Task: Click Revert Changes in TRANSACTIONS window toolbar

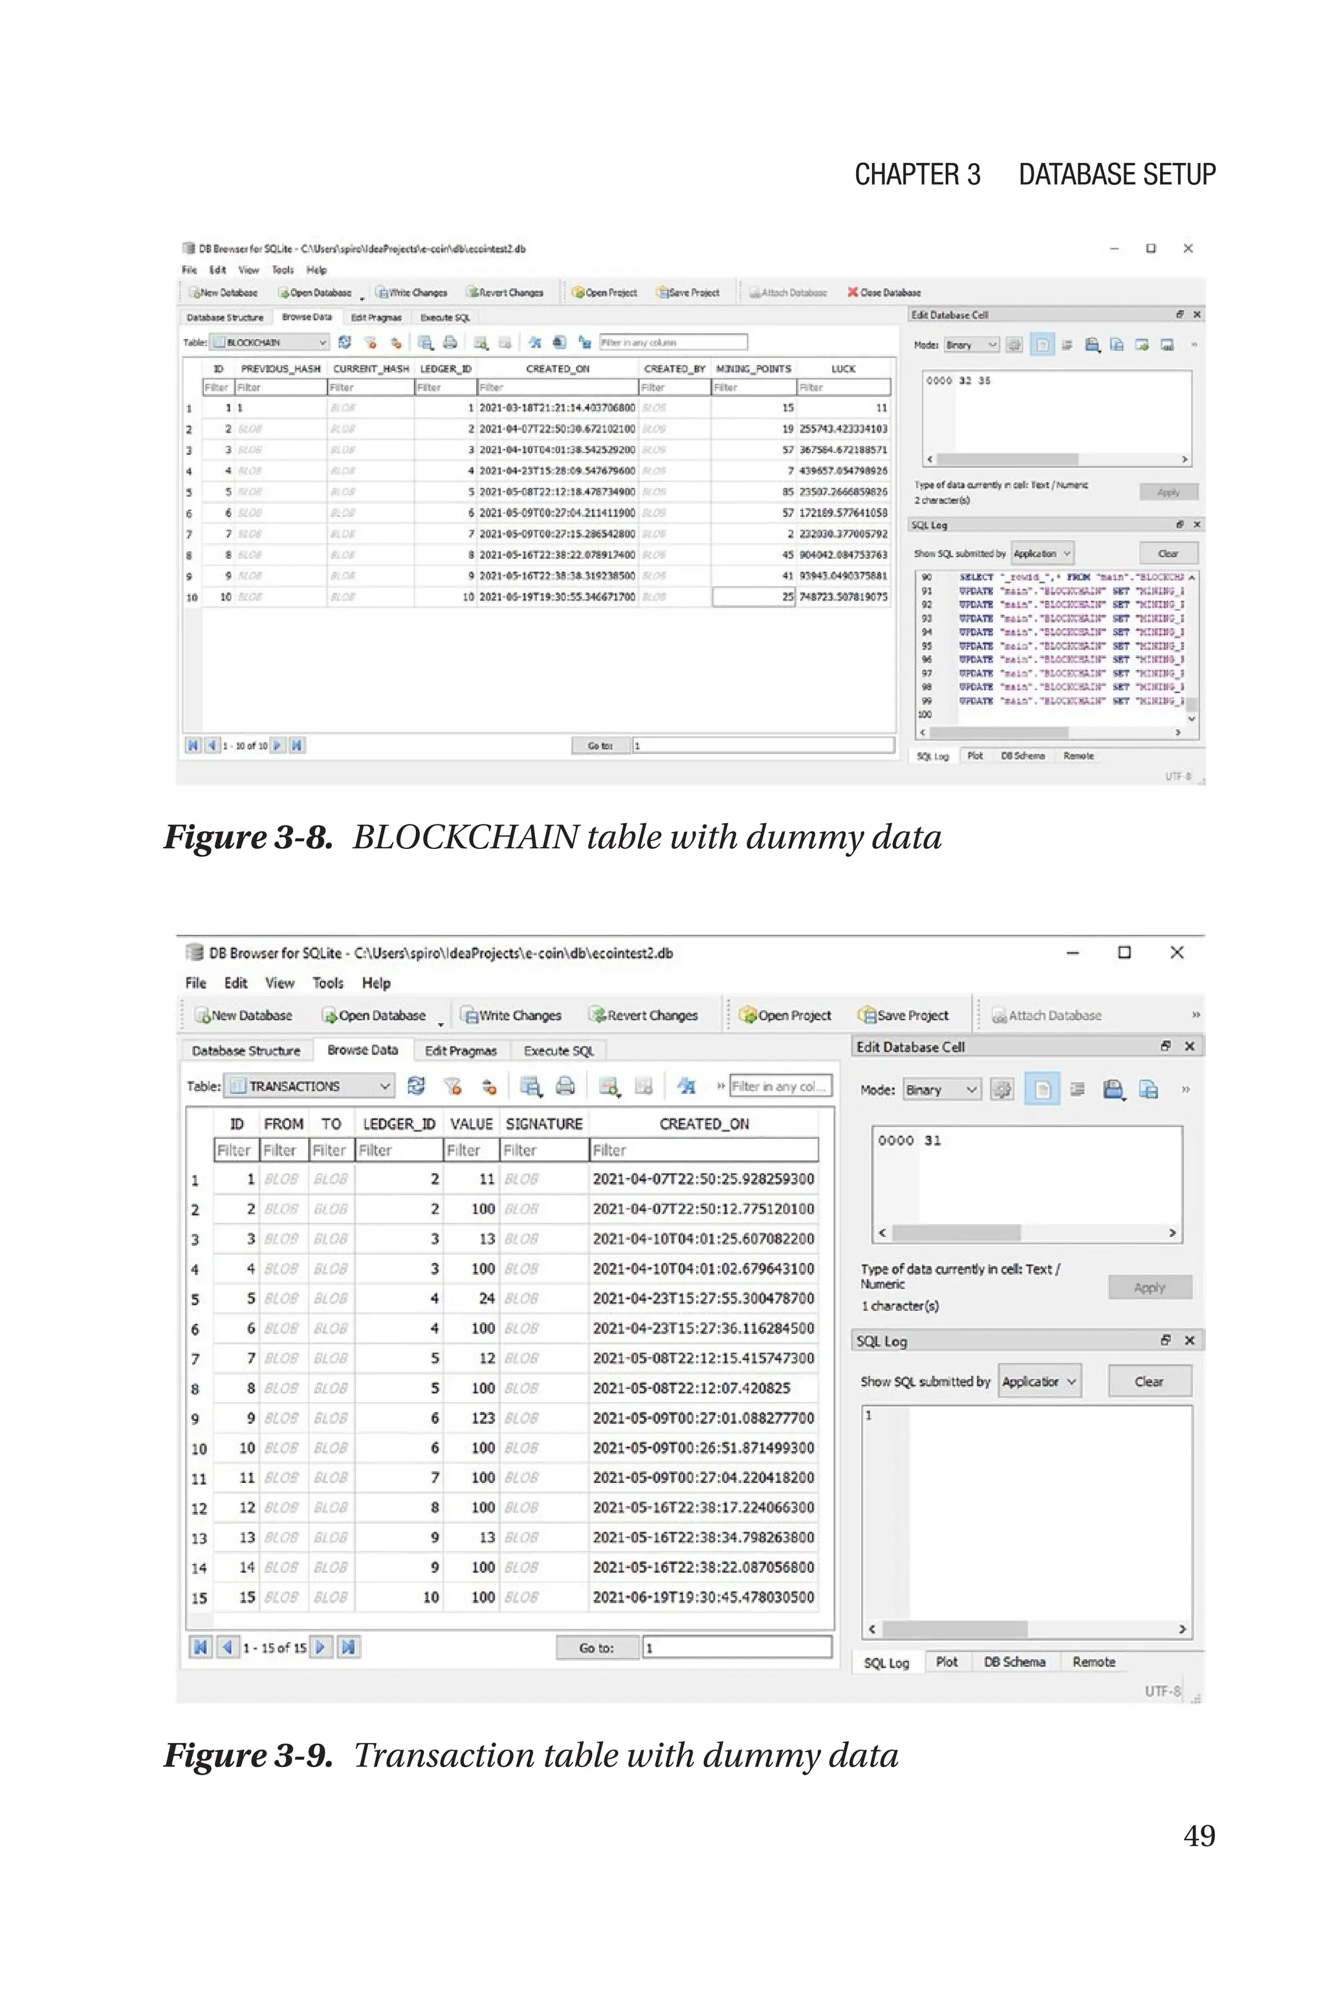Action: 644,1015
